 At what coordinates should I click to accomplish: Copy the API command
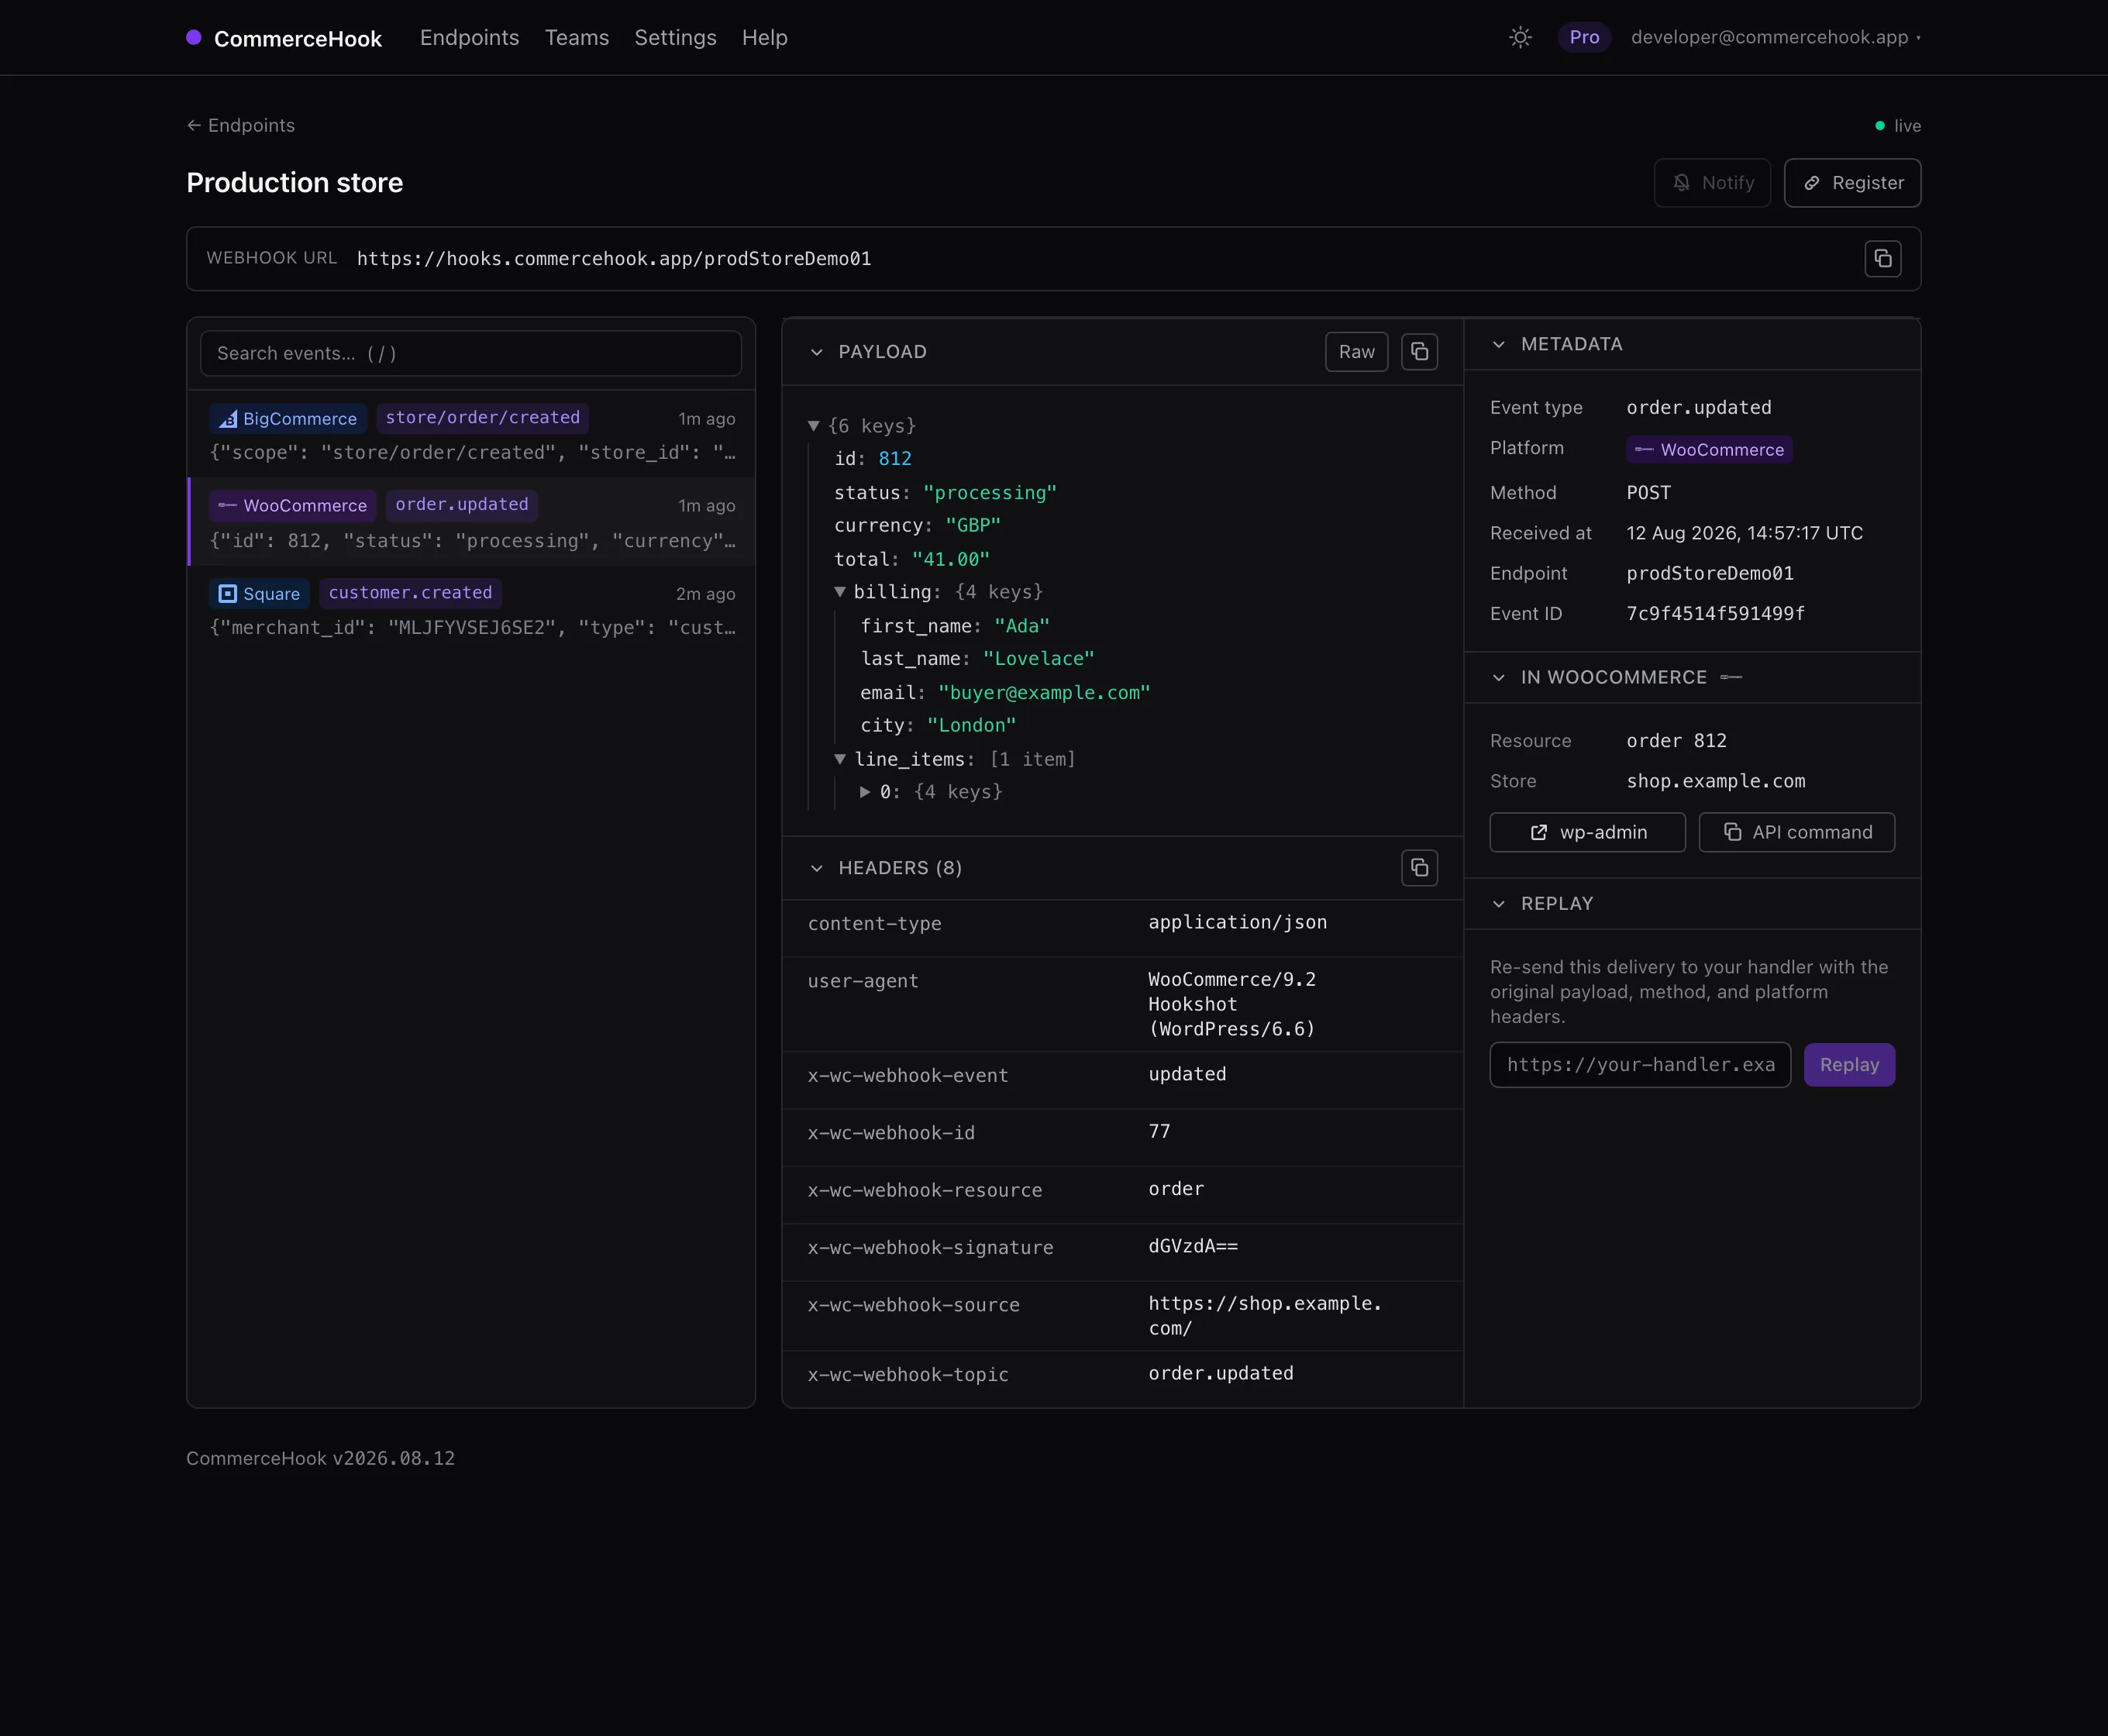tap(1796, 832)
